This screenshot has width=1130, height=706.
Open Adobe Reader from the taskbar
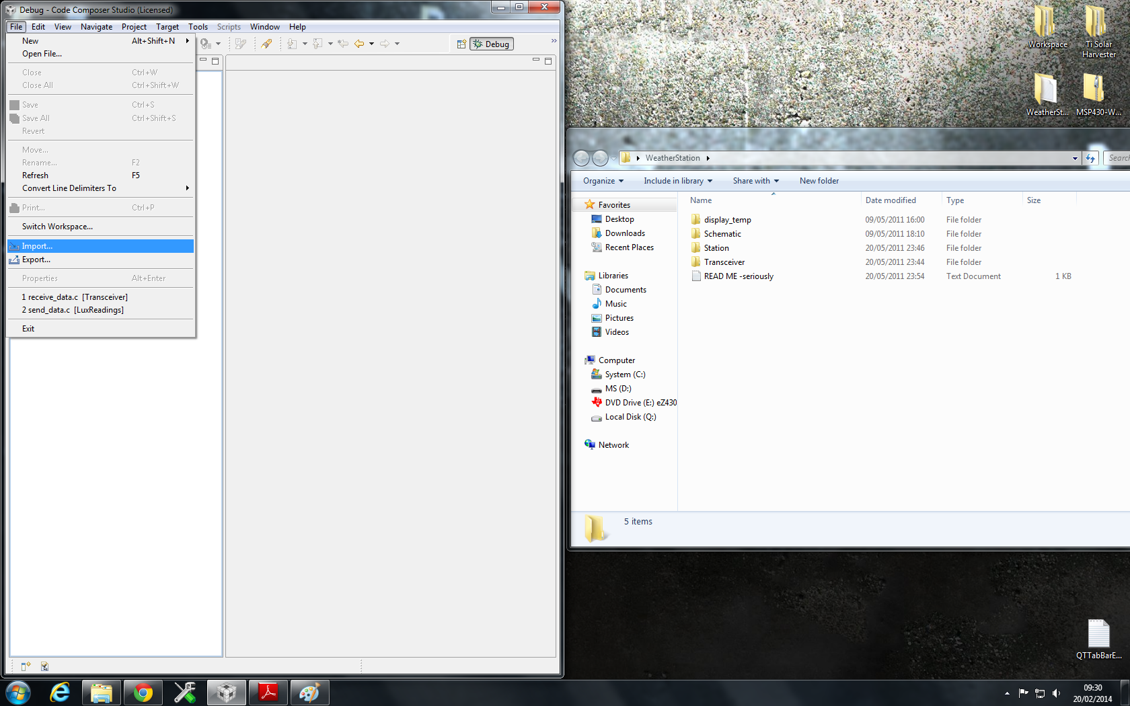(x=268, y=693)
